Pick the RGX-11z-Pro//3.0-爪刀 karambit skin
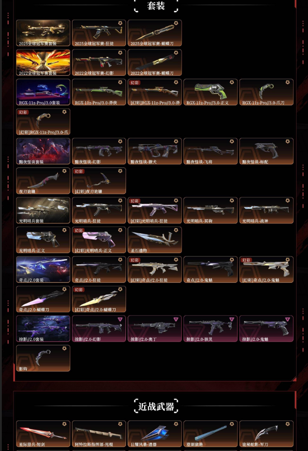Image resolution: width=308 pixels, height=451 pixels. (266, 92)
